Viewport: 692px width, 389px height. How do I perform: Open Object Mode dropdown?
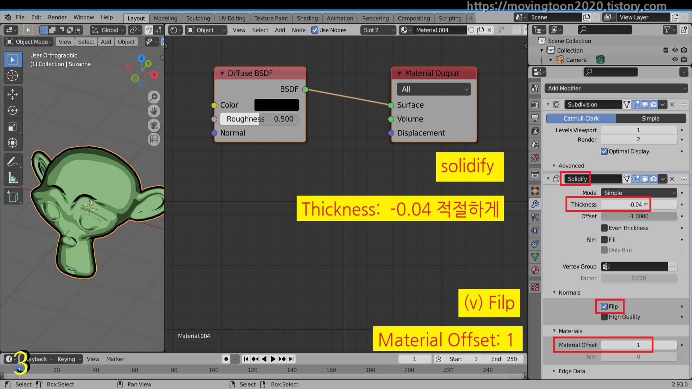coord(29,42)
